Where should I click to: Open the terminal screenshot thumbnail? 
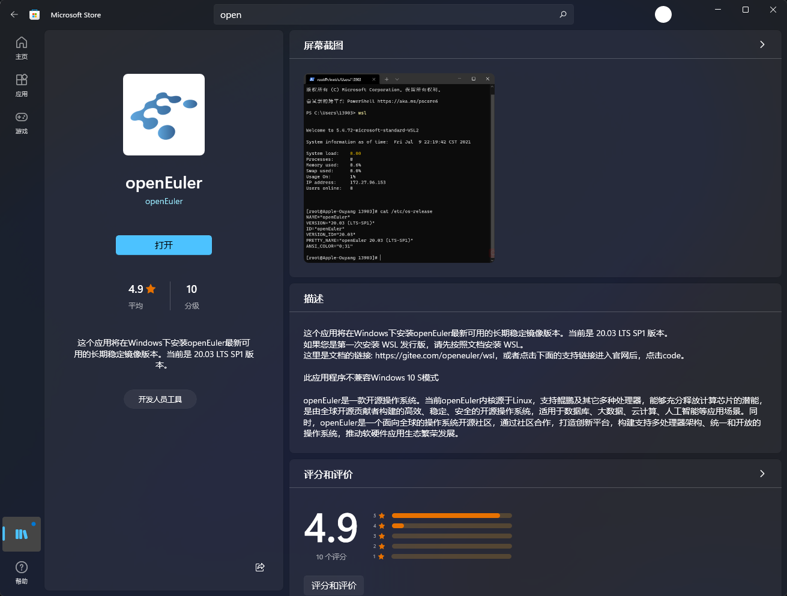399,168
